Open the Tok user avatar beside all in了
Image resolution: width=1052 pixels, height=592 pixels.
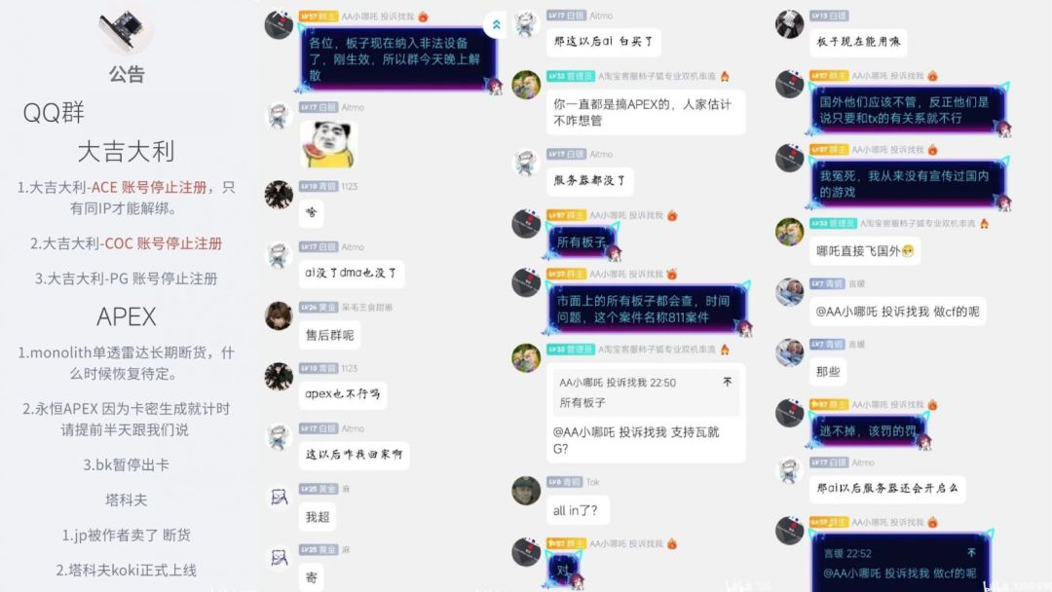point(526,491)
